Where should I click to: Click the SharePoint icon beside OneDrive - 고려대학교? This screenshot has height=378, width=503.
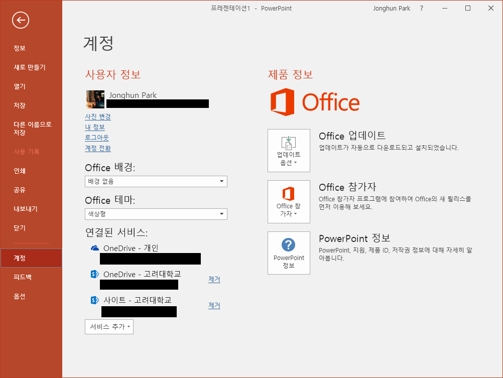pos(95,274)
